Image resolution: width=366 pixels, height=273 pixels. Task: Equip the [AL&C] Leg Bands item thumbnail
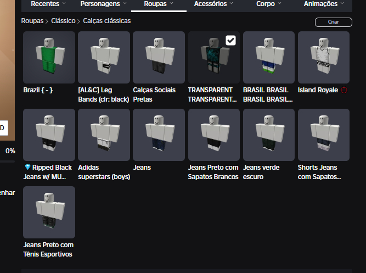click(104, 57)
